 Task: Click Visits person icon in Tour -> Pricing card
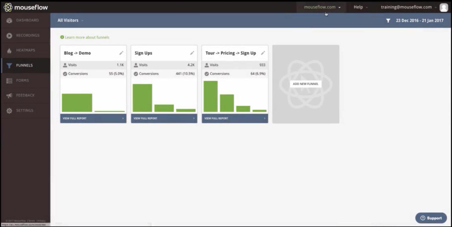(207, 65)
